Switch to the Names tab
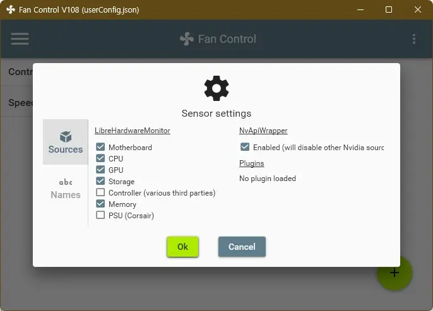Viewport: 433px width, 311px height. [x=66, y=189]
